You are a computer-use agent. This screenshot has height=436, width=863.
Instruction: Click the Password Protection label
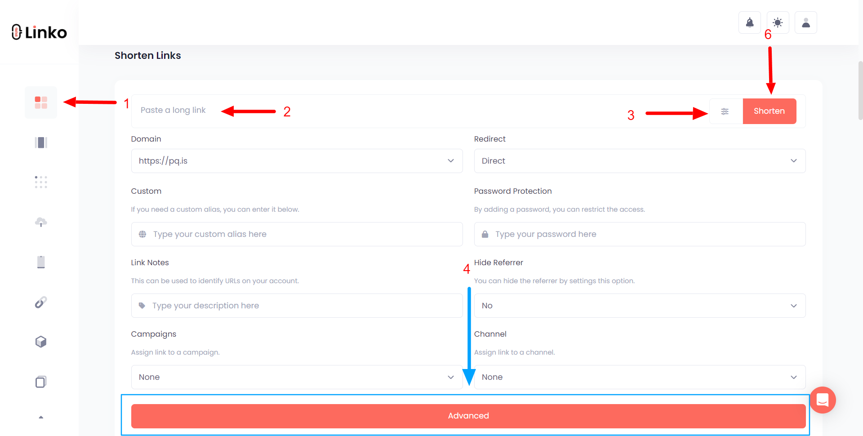(x=513, y=191)
